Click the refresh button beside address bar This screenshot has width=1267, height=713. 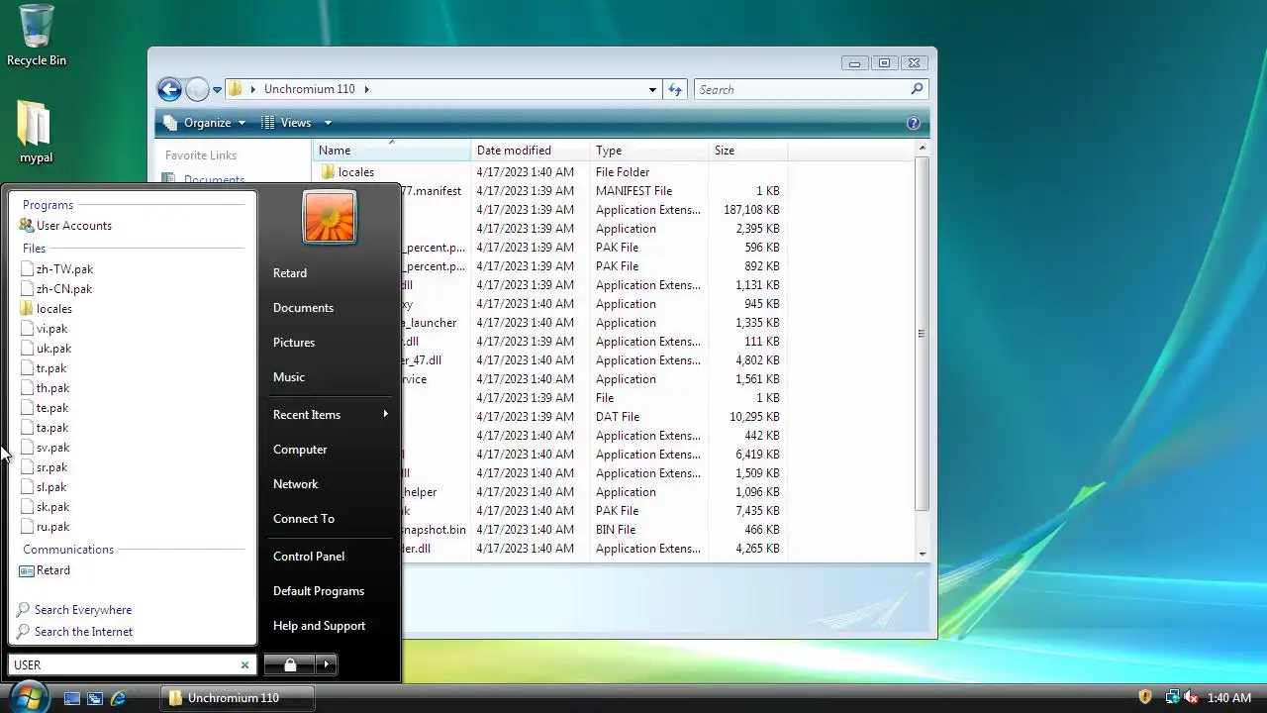(x=675, y=89)
